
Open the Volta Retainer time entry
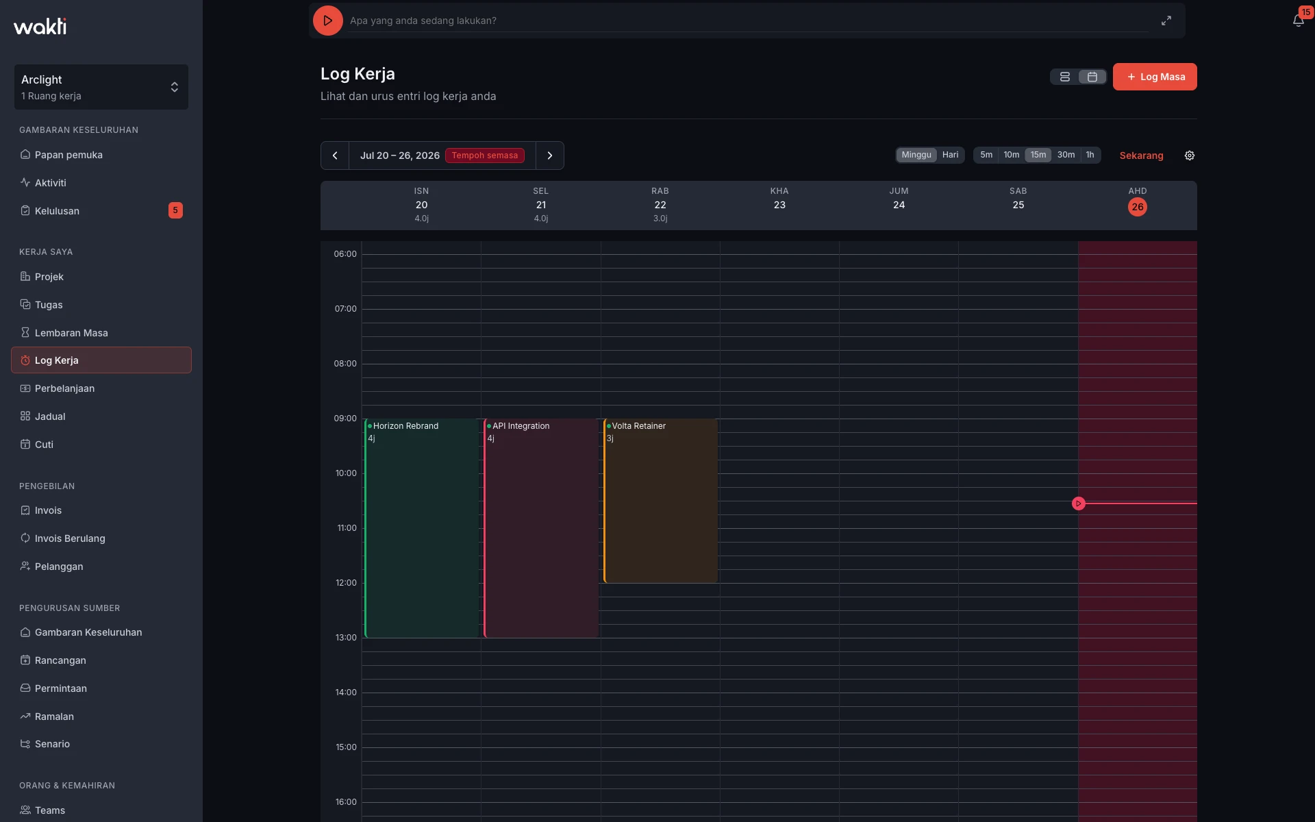pyautogui.click(x=660, y=501)
